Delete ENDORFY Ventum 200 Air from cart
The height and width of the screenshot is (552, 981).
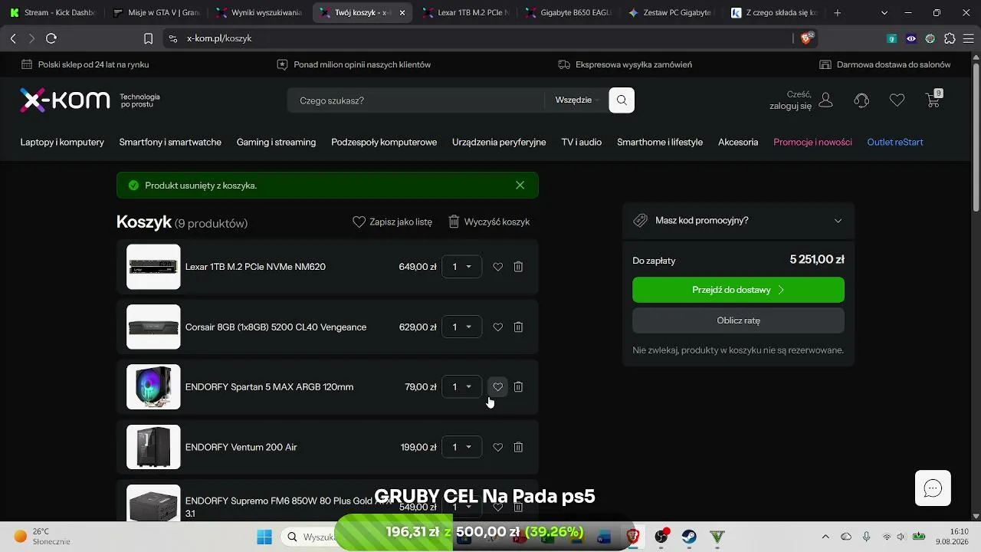pyautogui.click(x=518, y=447)
